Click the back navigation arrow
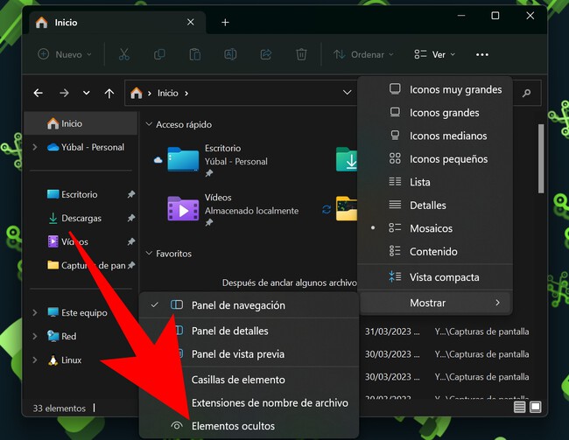 38,93
